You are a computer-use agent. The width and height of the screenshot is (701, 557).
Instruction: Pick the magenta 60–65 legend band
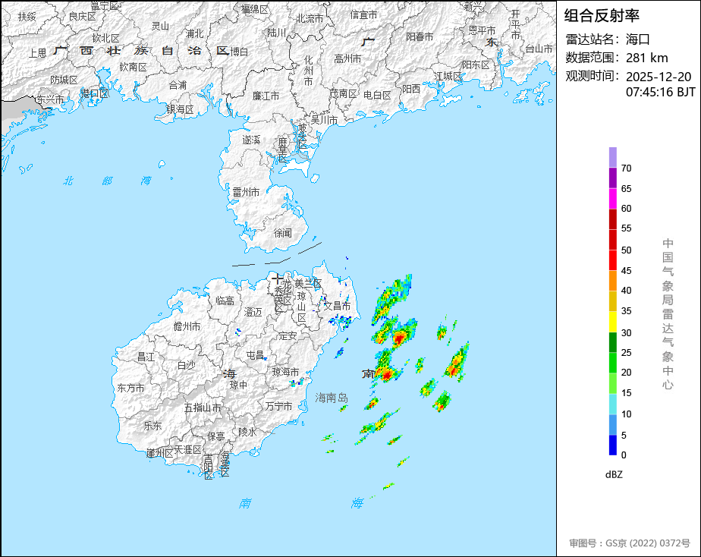point(613,199)
